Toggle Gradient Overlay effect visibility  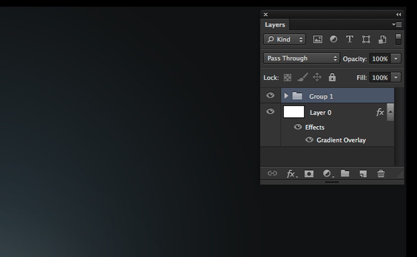(309, 139)
